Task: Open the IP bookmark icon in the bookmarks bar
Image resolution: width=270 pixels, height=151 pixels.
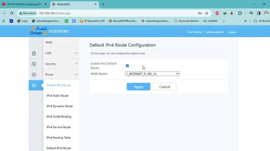Action: [11, 21]
